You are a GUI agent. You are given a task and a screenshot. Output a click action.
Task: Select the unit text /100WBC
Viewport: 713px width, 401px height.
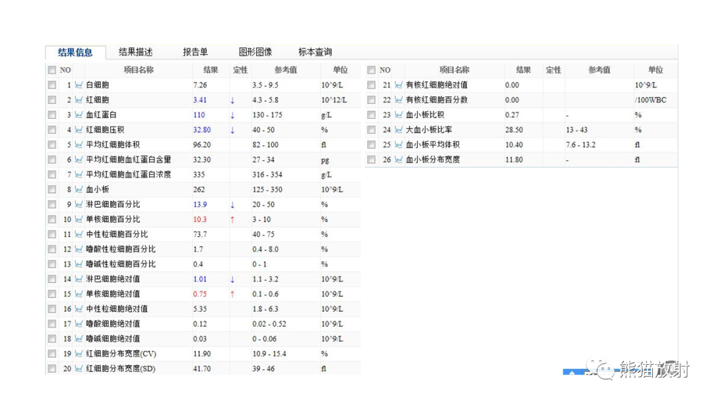pos(651,100)
